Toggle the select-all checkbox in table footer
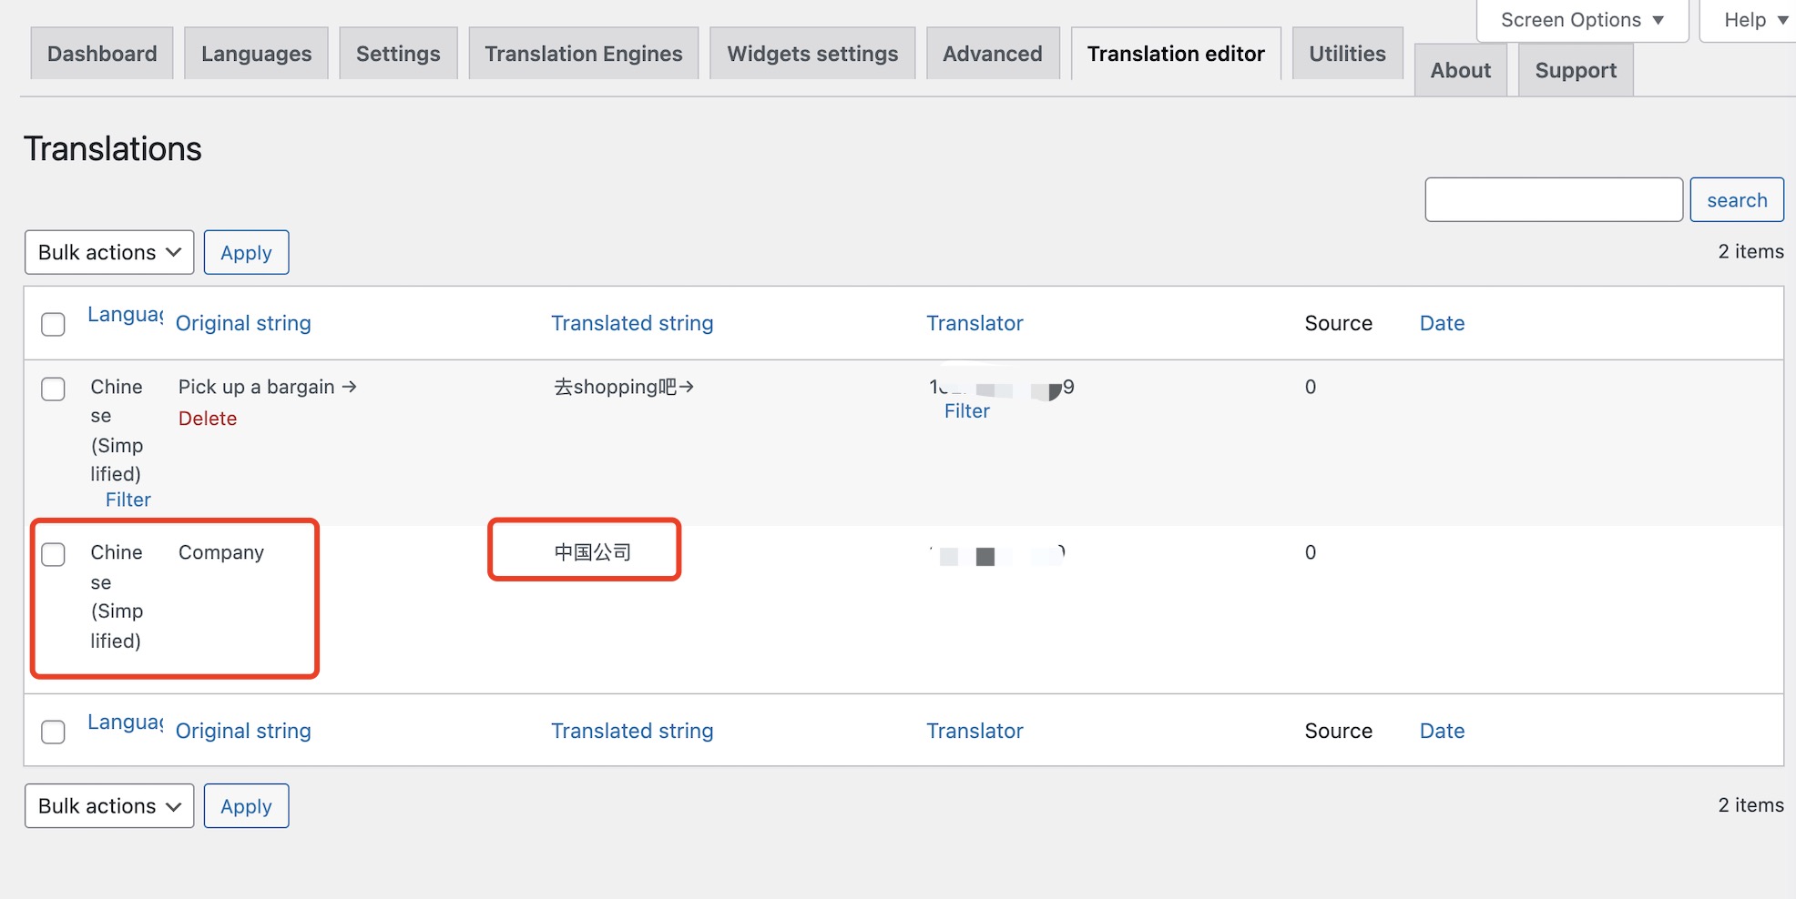 click(54, 732)
